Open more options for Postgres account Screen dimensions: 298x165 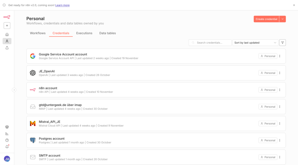tap(280, 140)
